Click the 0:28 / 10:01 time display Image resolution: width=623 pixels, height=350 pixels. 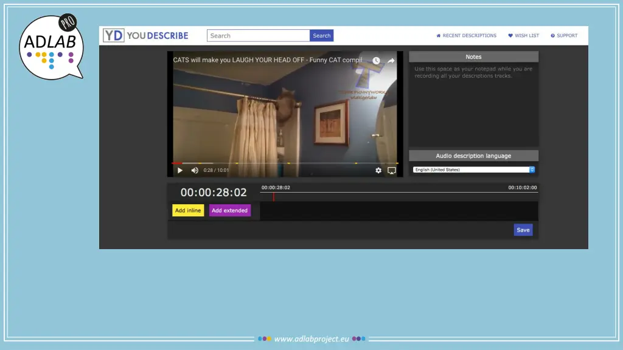(216, 170)
